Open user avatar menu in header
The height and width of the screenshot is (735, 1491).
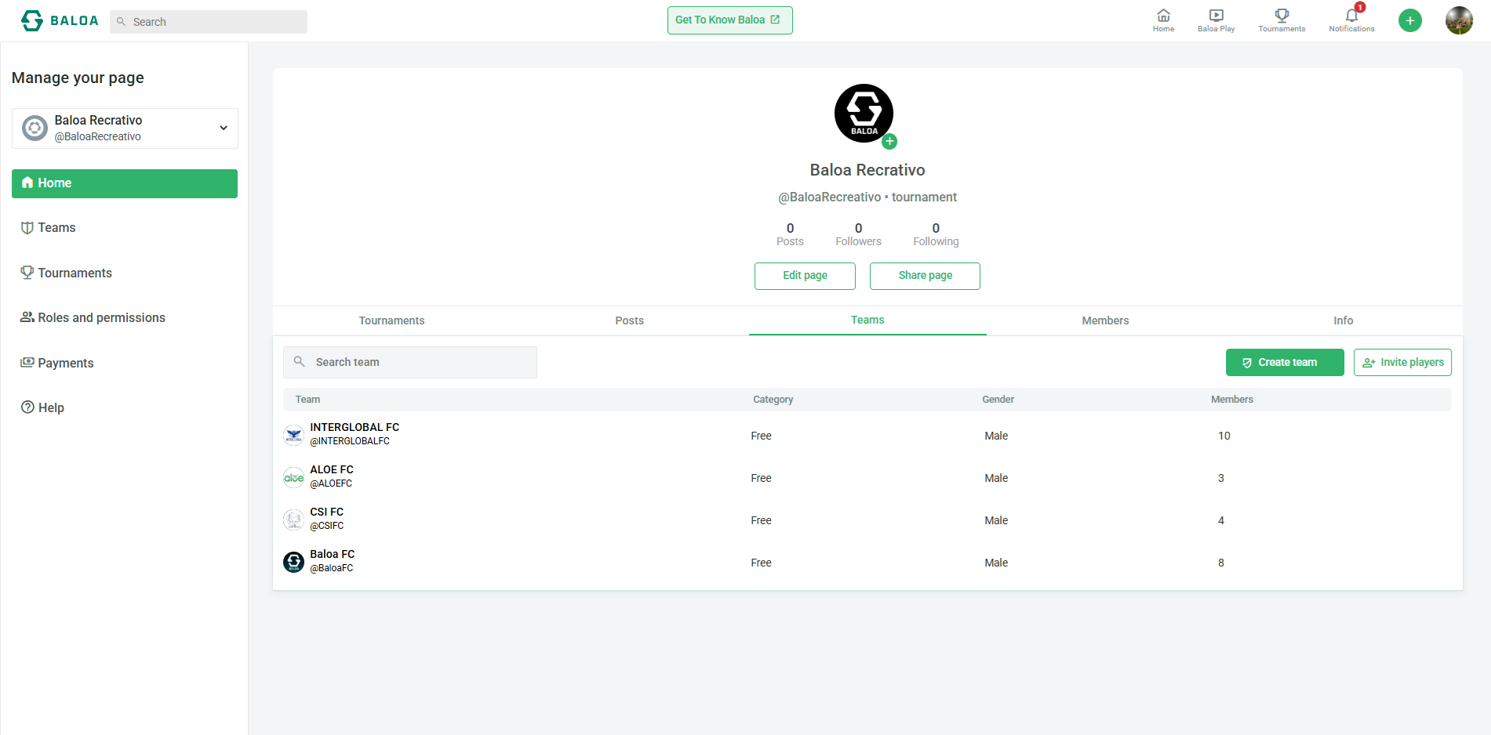1459,20
